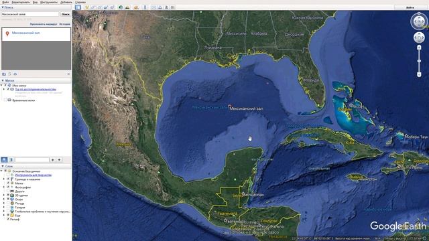This screenshot has width=429, height=241.
Task: Toggle the sidebar with the toolbar's first icon
Action: [78, 7]
